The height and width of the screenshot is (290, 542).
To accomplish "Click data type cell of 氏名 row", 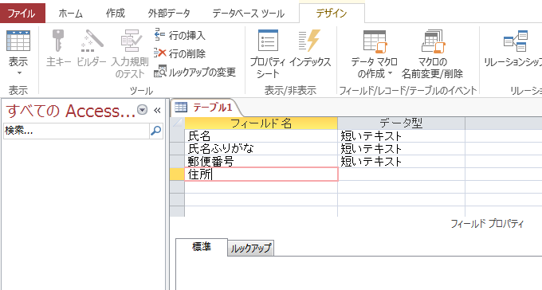I will 401,136.
